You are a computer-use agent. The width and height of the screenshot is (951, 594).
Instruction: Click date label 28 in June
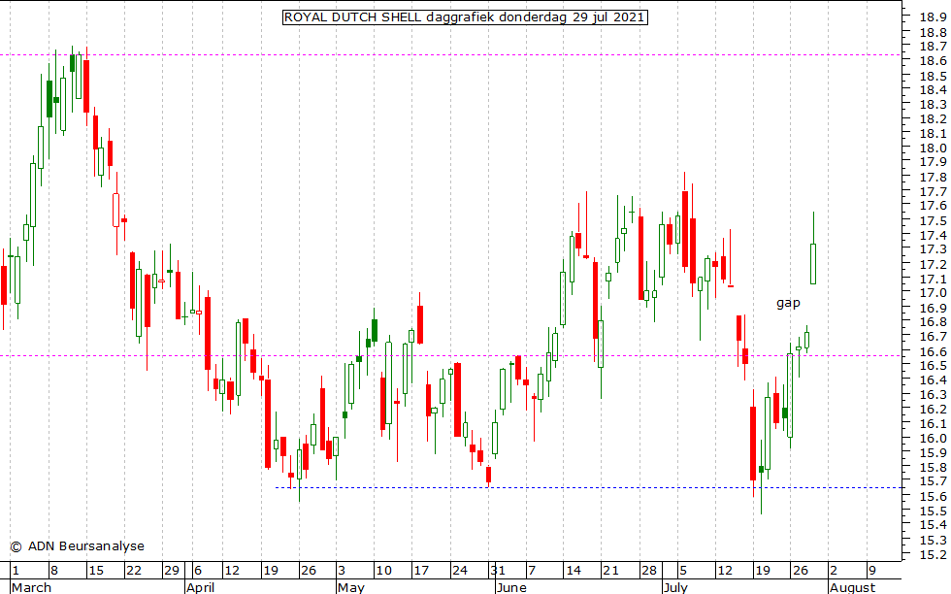pos(648,571)
